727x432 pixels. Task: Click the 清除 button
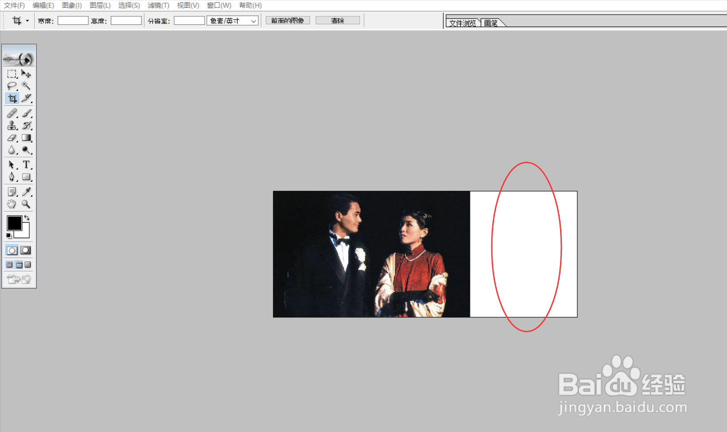point(338,21)
